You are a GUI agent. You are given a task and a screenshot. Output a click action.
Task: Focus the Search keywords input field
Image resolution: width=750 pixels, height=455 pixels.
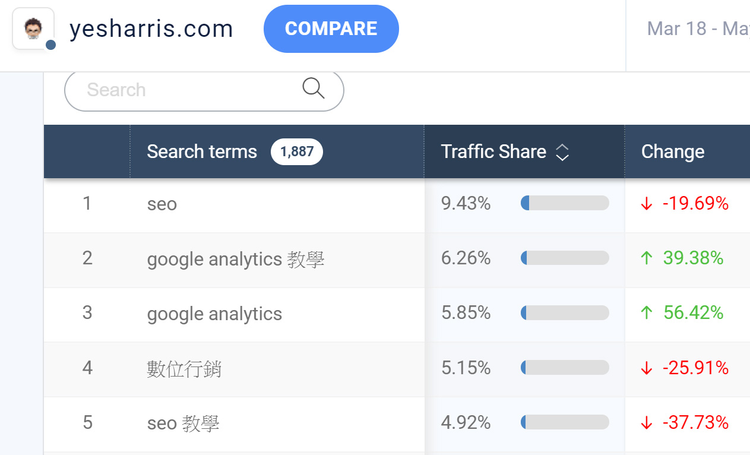204,90
